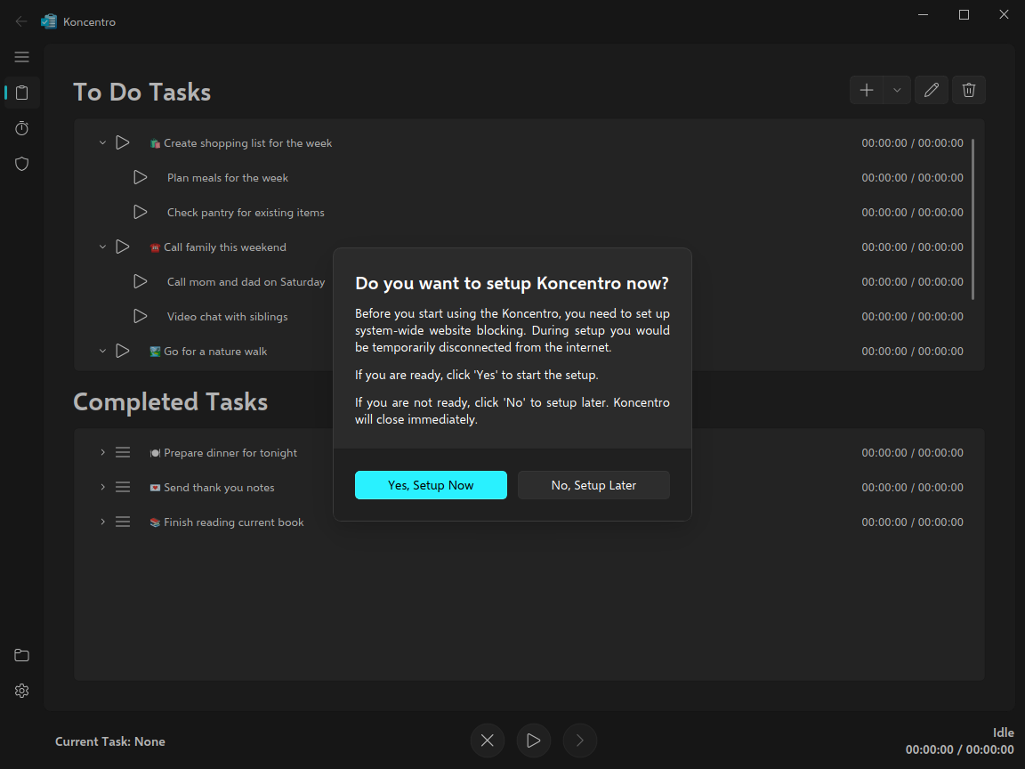Click 'Yes, Setup Now' button
This screenshot has height=769, width=1025.
point(431,485)
